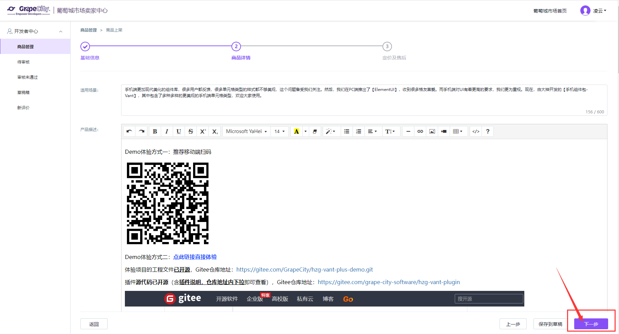Click 上一步 button

pos(513,324)
